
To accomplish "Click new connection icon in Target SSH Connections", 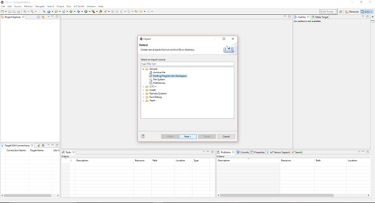I will click(39, 145).
